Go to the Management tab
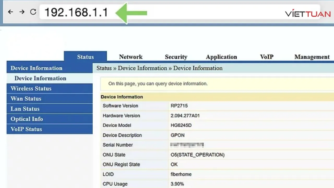Image resolution: width=334 pixels, height=188 pixels. click(312, 57)
